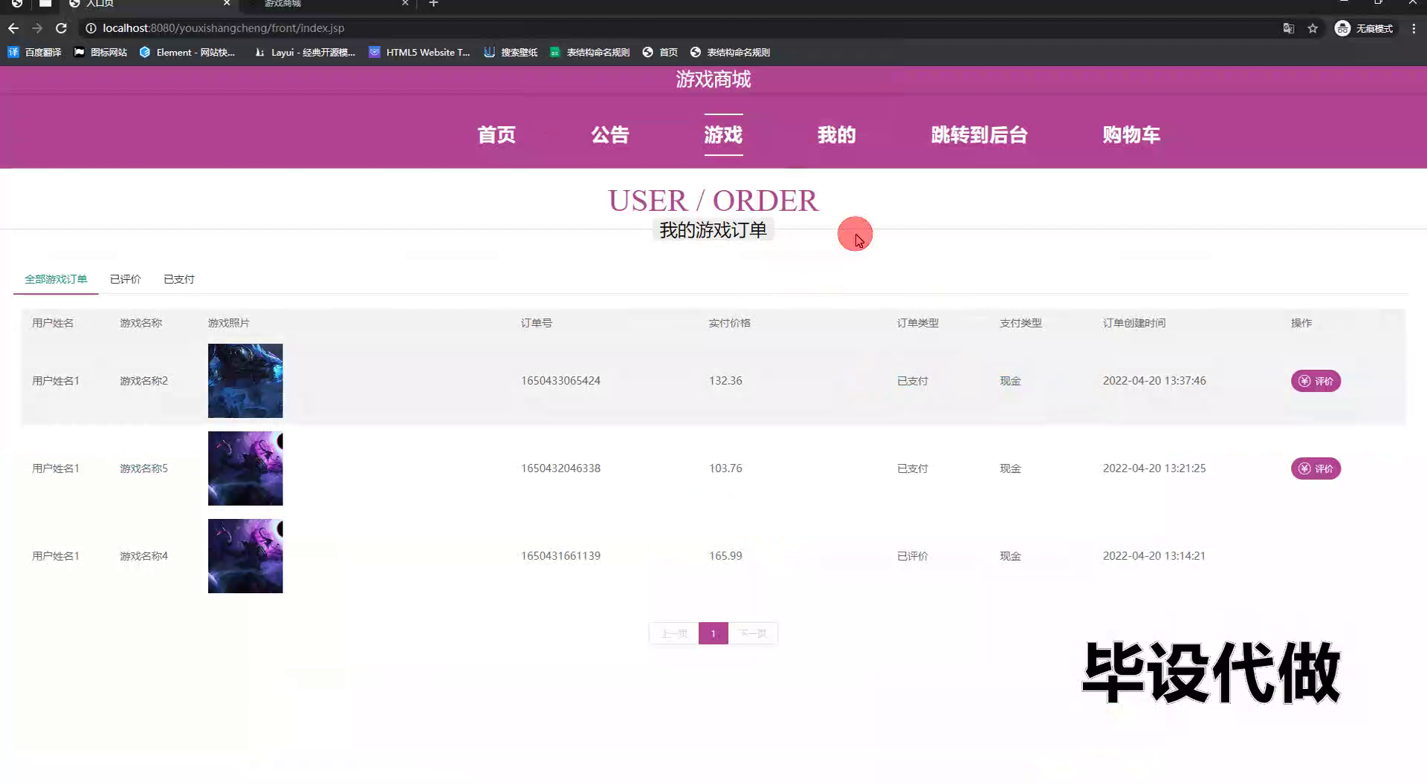Viewport: 1427px width, 784px height.
Task: Click the 游戏名称4 name cell
Action: click(144, 556)
